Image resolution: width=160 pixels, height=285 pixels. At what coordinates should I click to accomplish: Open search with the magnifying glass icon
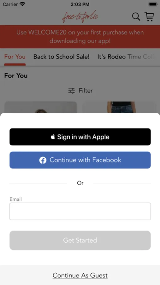[136, 17]
